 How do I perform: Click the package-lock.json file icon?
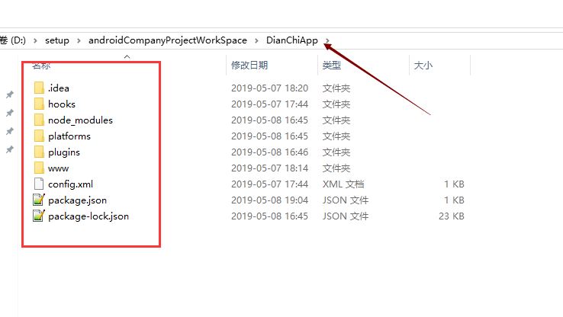[39, 216]
